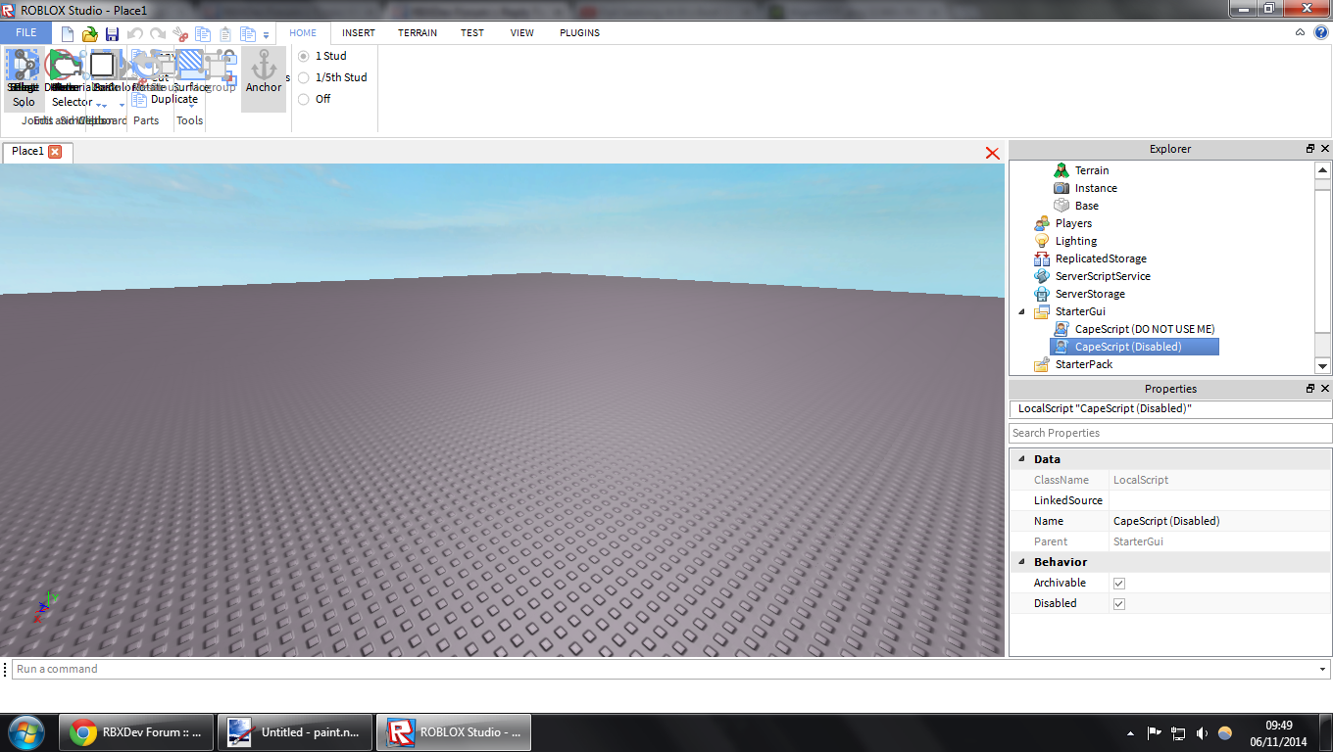1333x752 pixels.
Task: Edit the Name property value field
Action: (1220, 522)
